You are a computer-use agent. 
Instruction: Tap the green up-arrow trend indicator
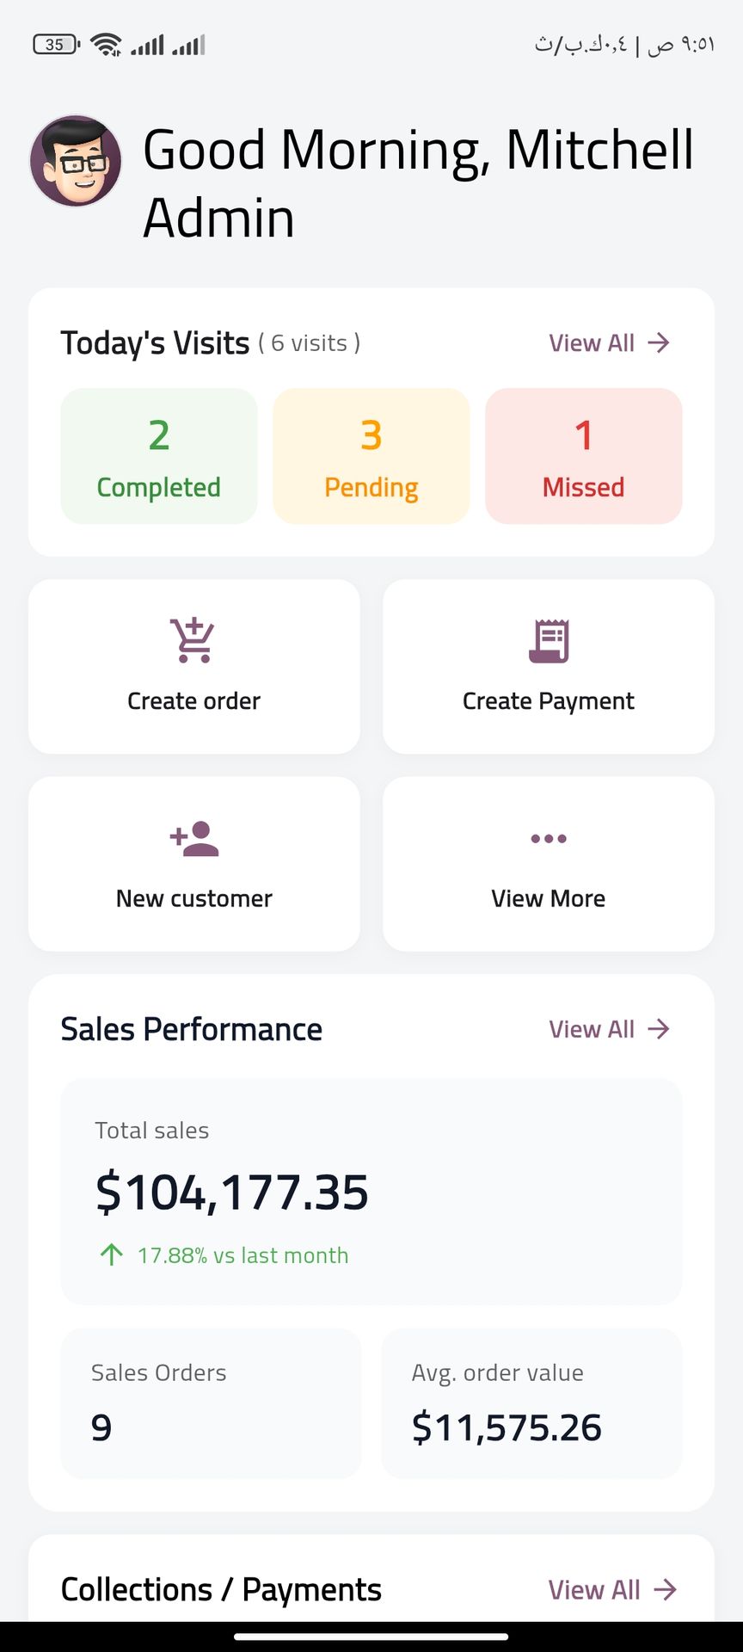(111, 1254)
